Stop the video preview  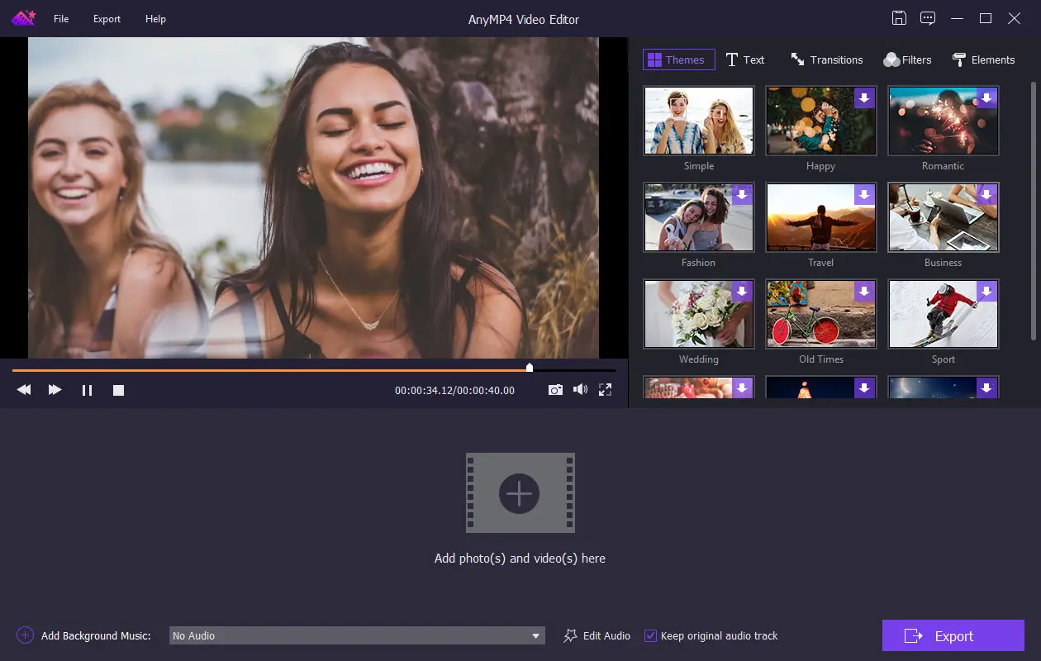(x=118, y=390)
